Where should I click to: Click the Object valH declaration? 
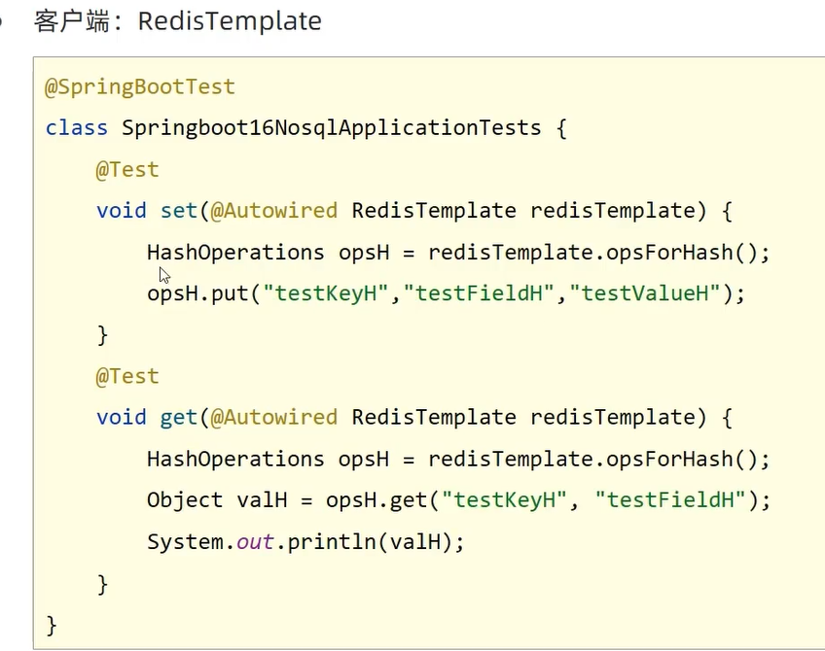click(x=197, y=499)
